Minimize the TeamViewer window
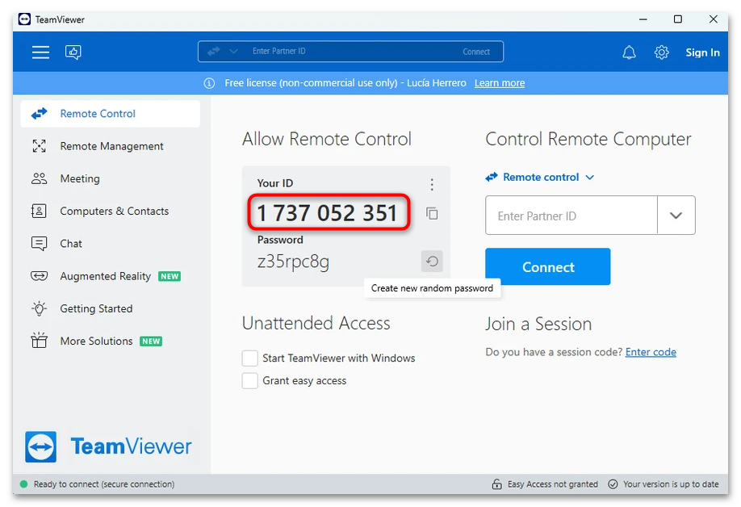 tap(643, 19)
